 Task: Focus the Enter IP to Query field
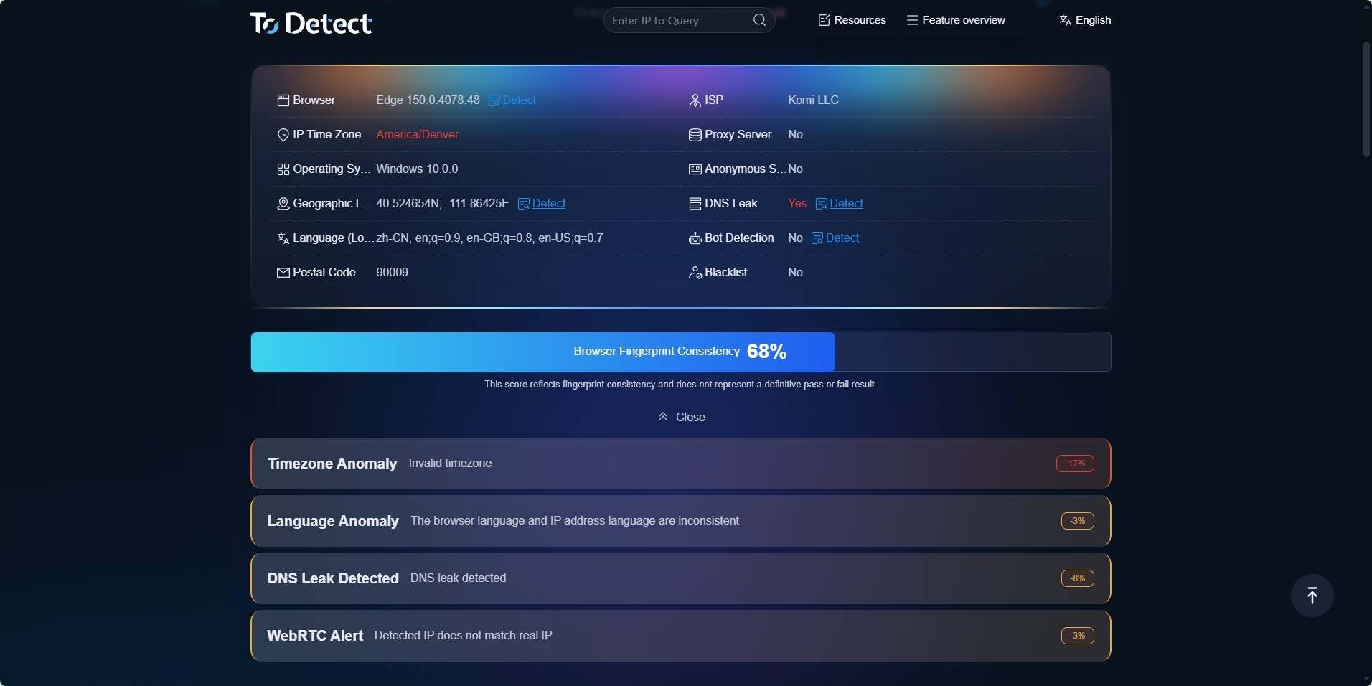(678, 20)
